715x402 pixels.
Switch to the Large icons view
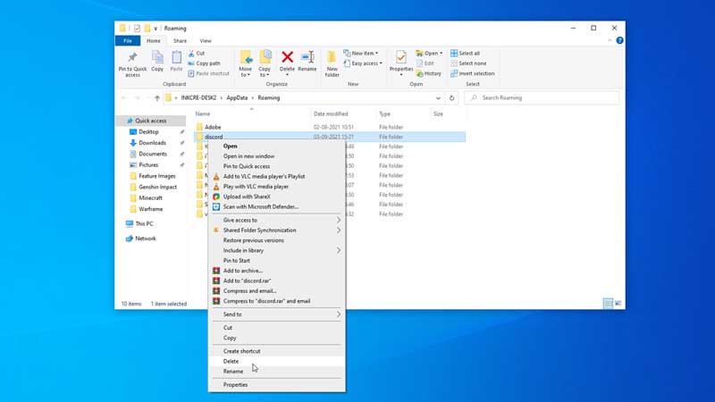(x=618, y=304)
